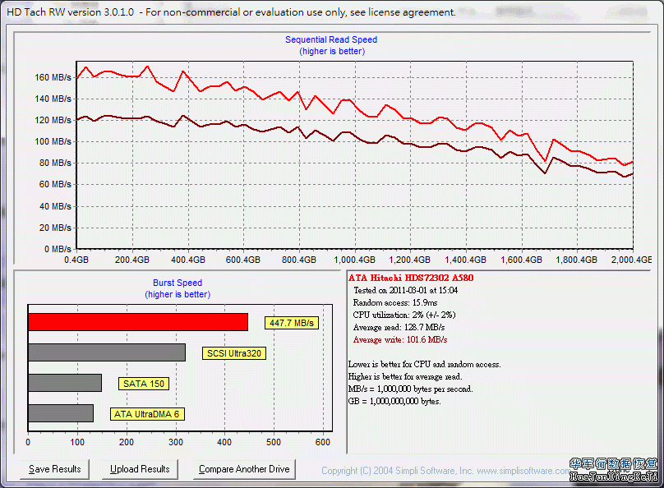Click the SCSI Ultra320 yellow label
The height and width of the screenshot is (488, 664).
(x=236, y=353)
